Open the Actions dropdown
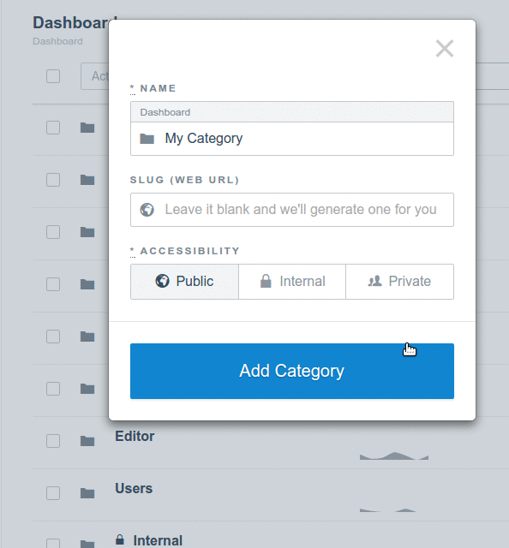Image resolution: width=509 pixels, height=548 pixels. point(95,76)
